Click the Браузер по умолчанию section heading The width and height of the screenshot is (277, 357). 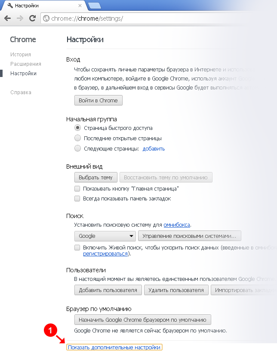coord(99,309)
